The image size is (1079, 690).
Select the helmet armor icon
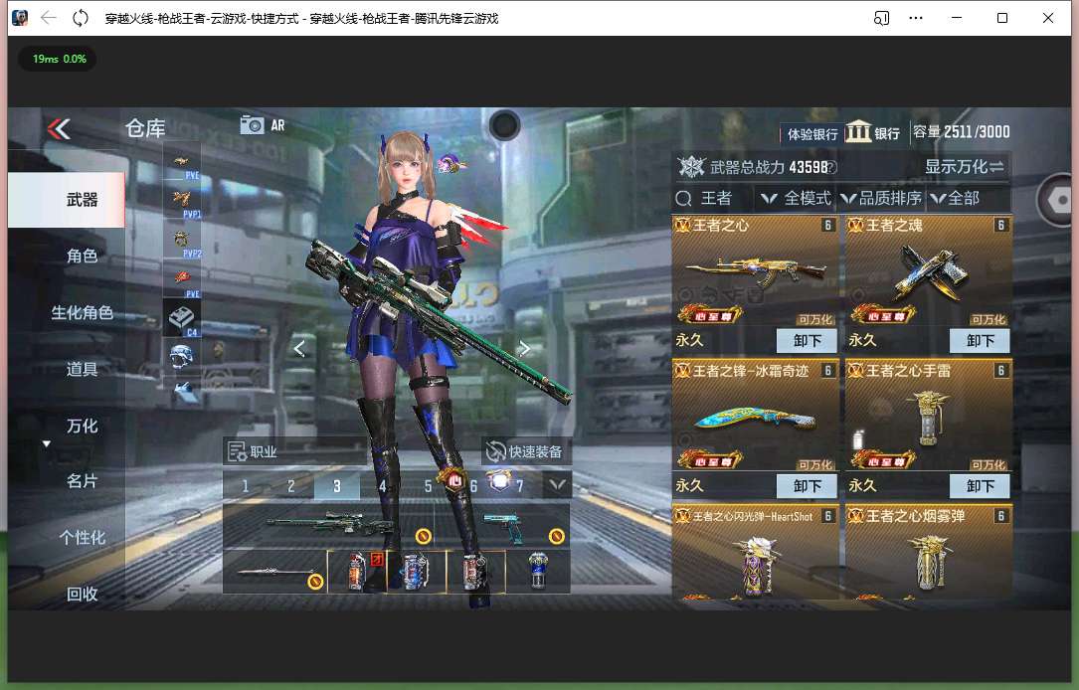(x=182, y=356)
